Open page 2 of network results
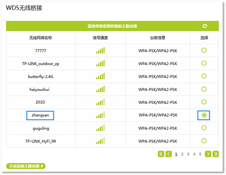This screenshot has width=226, height=175. (x=182, y=154)
